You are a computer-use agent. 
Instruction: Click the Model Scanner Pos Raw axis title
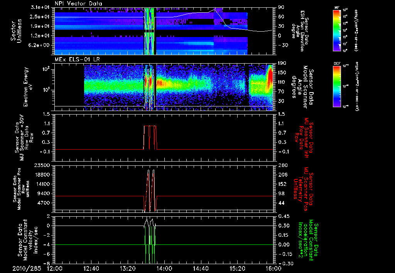tap(21, 189)
